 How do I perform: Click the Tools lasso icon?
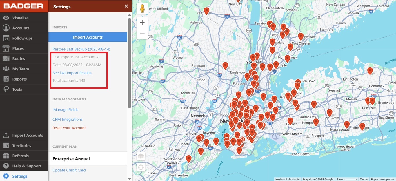6,89
